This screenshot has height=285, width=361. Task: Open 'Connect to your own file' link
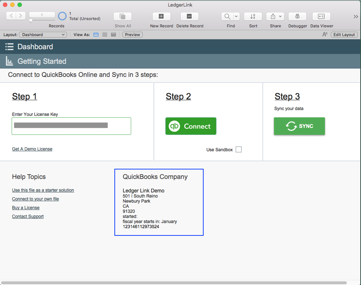tap(35, 199)
